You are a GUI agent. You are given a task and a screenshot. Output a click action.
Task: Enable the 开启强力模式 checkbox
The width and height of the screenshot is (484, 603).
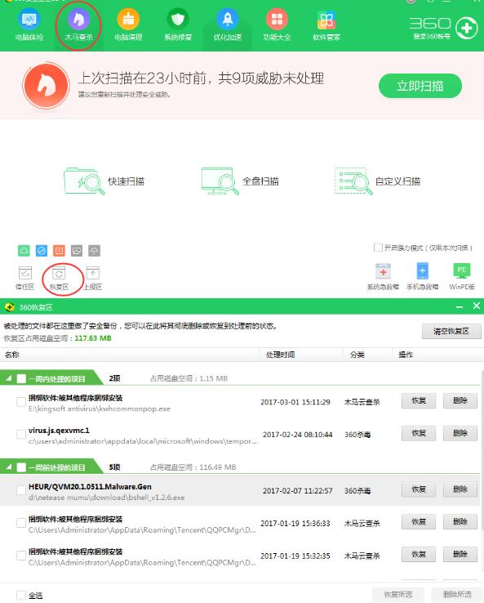point(378,248)
